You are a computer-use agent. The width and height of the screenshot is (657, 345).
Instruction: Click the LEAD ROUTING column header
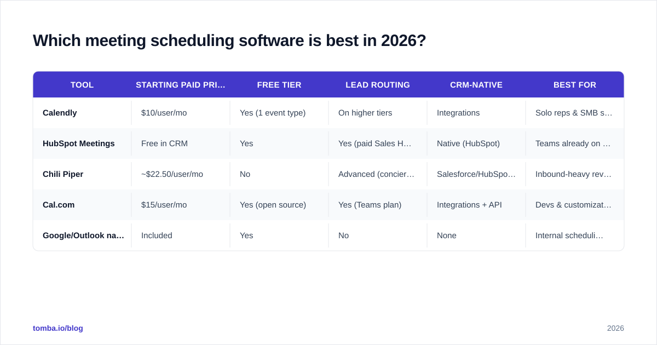[x=378, y=85]
